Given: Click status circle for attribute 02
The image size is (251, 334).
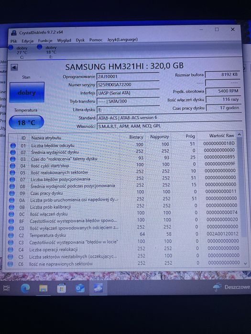Looking at the screenshot, I should [13, 152].
